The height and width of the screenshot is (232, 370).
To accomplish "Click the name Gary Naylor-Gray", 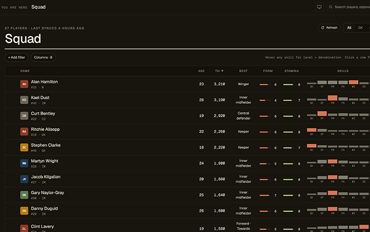I will [48, 193].
